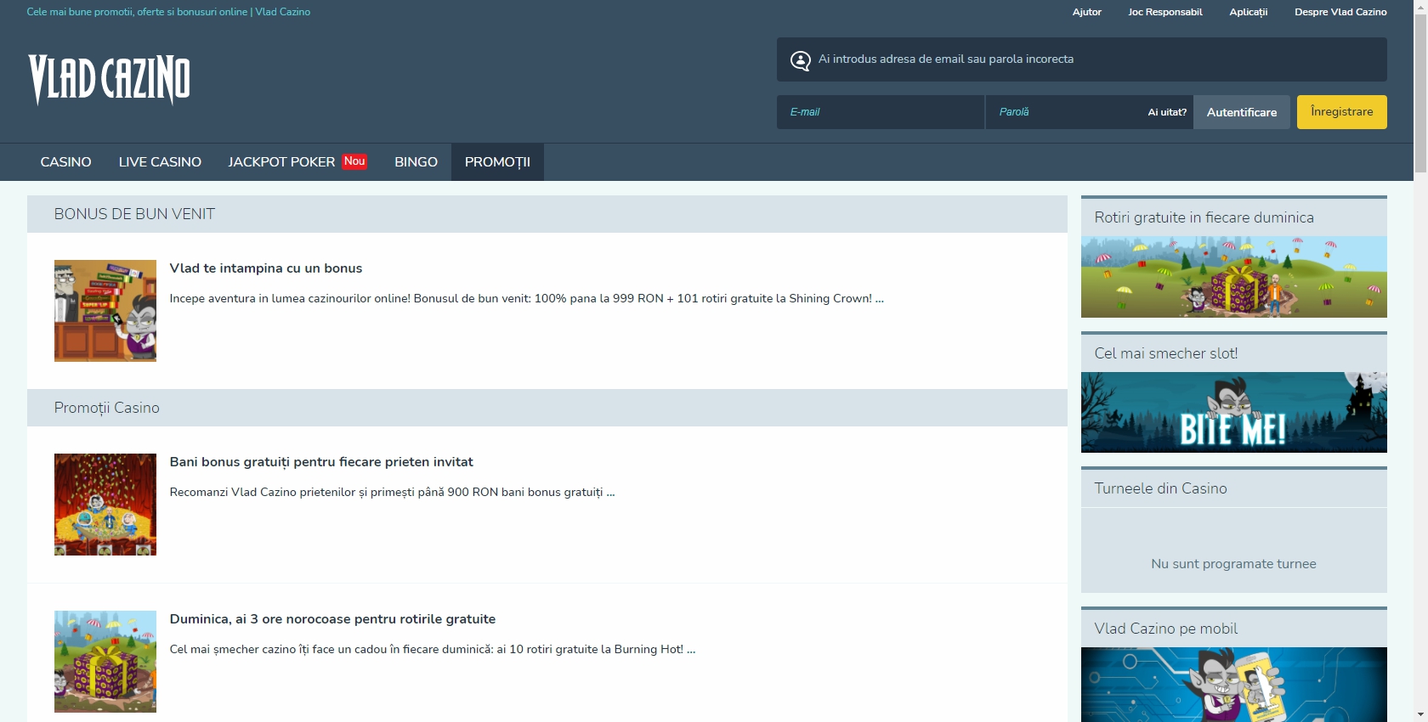Open the welcome bonus thumbnail image
Screen dimensions: 1428x722
[x=105, y=311]
